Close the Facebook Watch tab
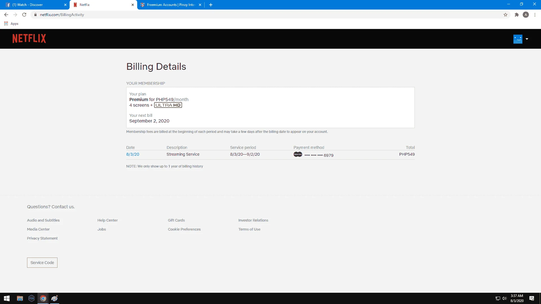 point(65,5)
